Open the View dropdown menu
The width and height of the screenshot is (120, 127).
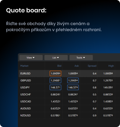31,58
